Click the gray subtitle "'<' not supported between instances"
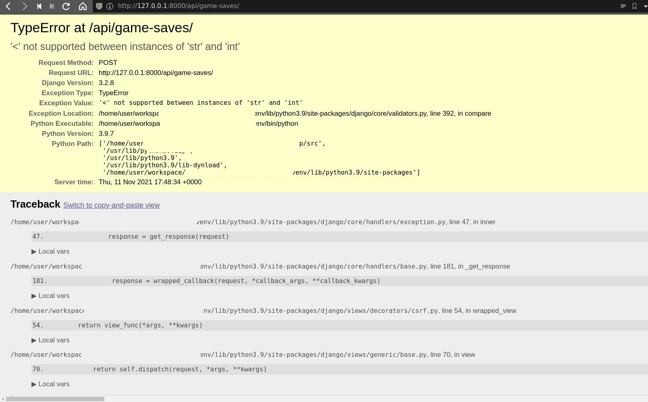The width and height of the screenshot is (648, 402). point(125,47)
